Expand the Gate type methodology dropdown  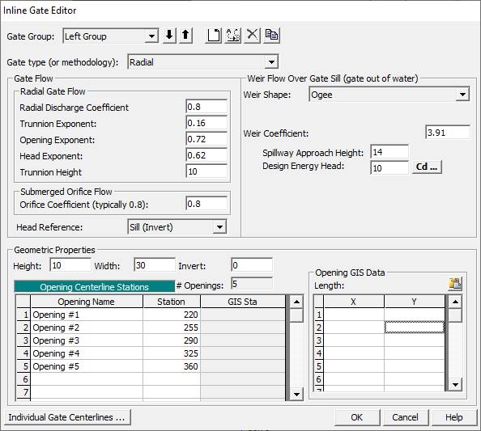tap(271, 62)
